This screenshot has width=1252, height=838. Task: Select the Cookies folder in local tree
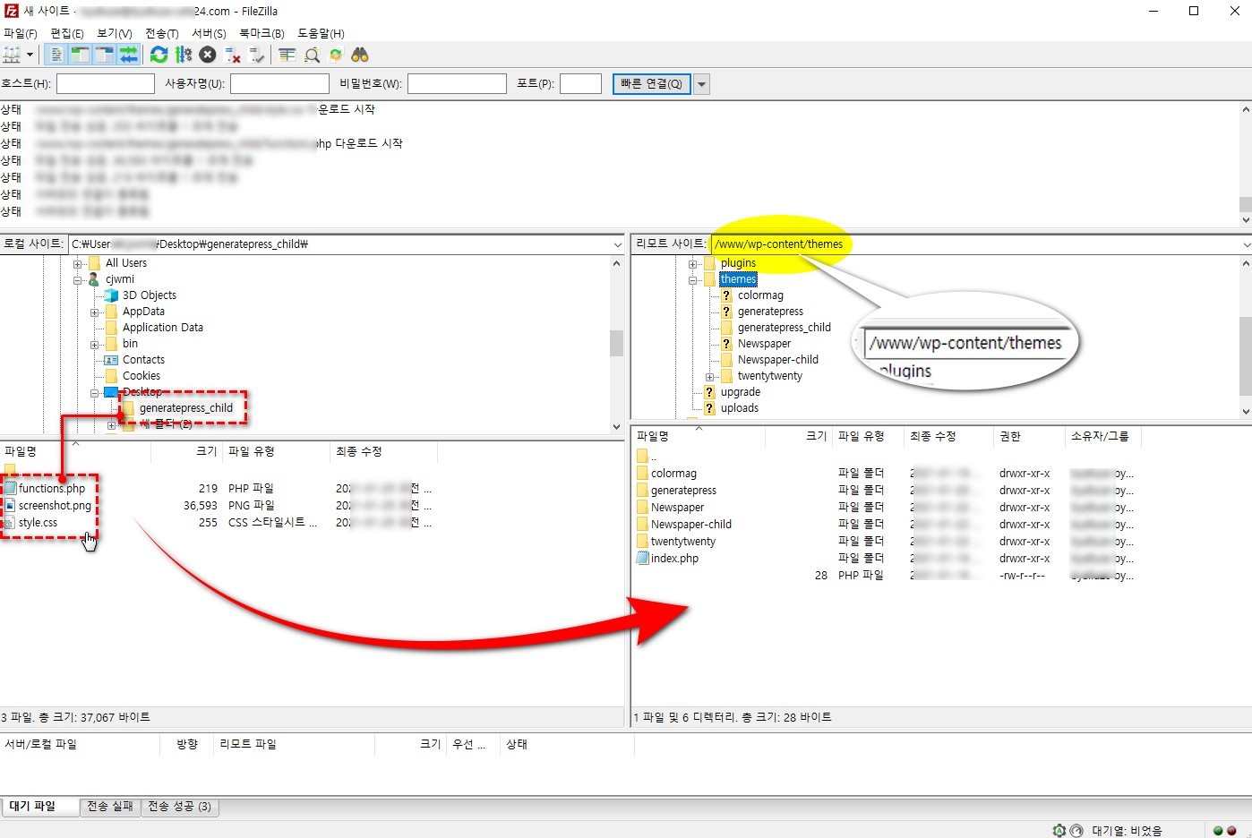pos(141,376)
